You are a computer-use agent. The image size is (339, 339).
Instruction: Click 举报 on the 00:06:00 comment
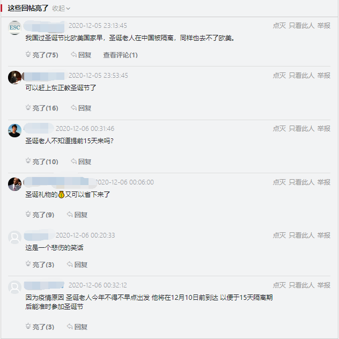[323, 182]
